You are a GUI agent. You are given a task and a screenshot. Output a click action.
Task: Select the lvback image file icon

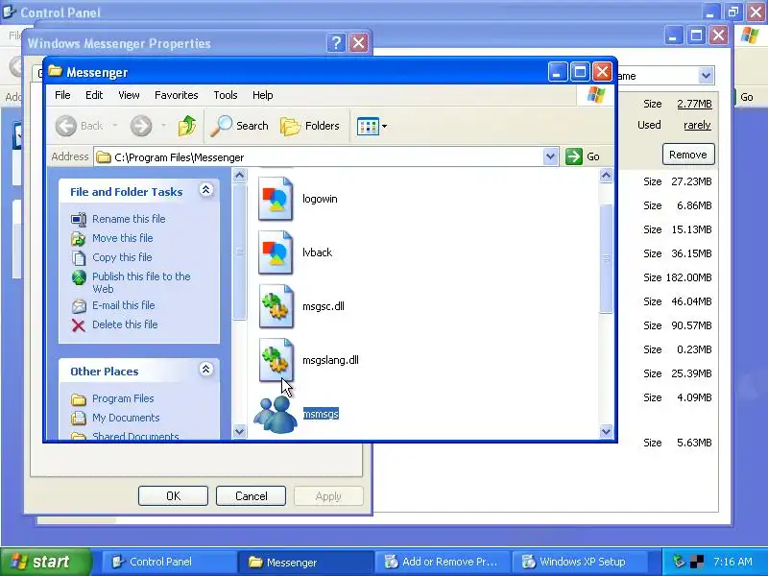(x=276, y=252)
